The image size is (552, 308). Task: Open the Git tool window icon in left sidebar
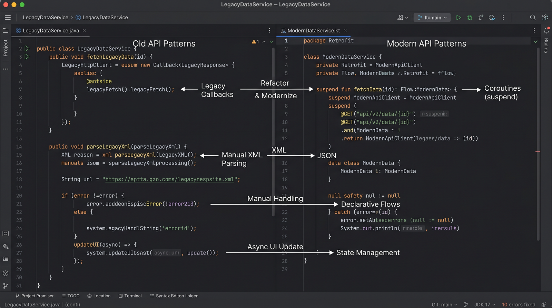[x=6, y=286]
